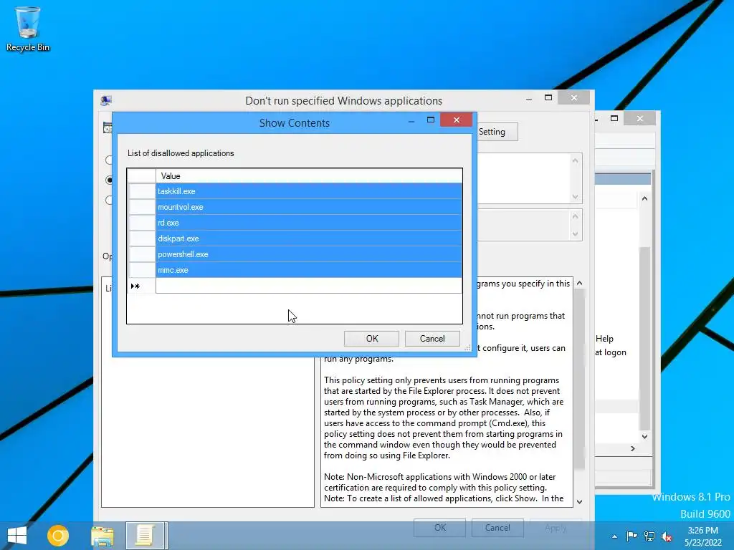Click the help text scrollbar thumb
The width and height of the screenshot is (734, 550).
(x=579, y=379)
